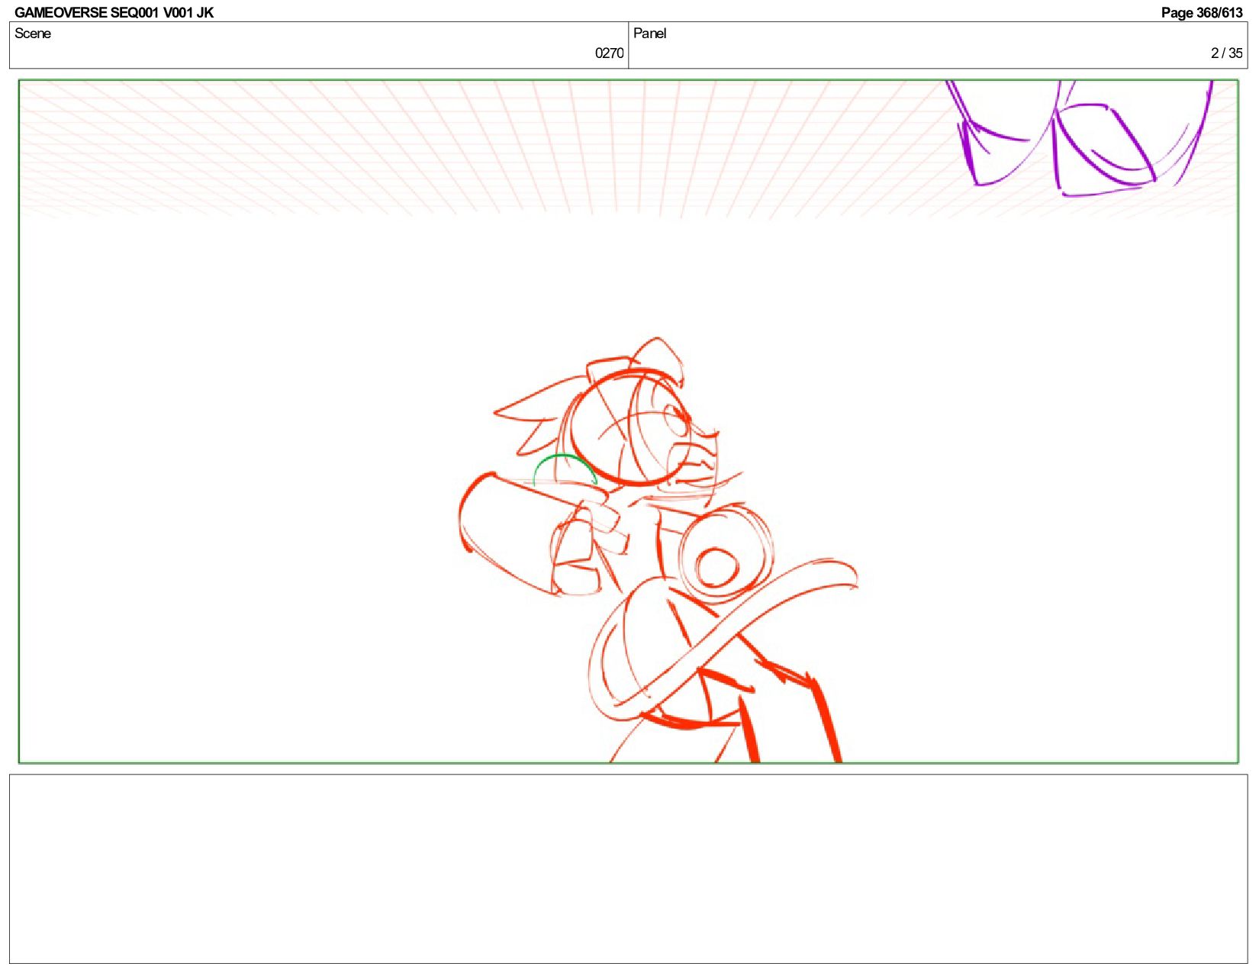Click the page number 'Page 368/613'
The width and height of the screenshot is (1259, 973).
point(1202,12)
